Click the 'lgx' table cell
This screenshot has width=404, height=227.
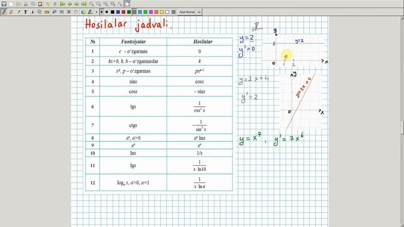[x=133, y=165]
